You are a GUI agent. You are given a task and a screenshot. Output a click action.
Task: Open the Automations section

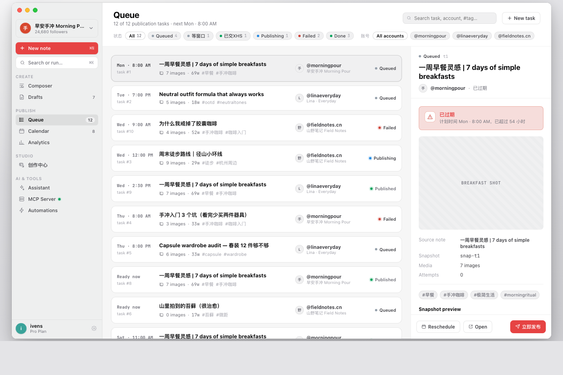coord(57,211)
